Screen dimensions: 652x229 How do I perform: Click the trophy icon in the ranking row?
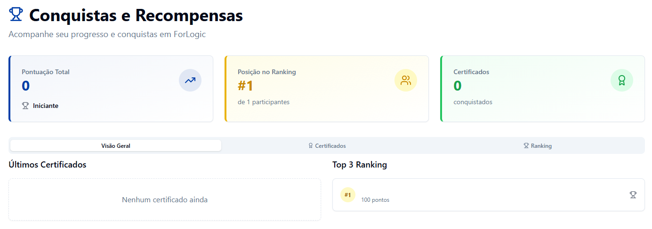(633, 194)
